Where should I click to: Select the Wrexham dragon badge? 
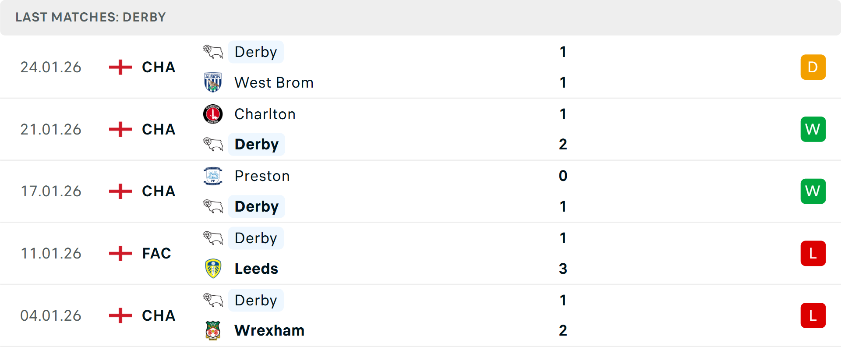pos(212,330)
